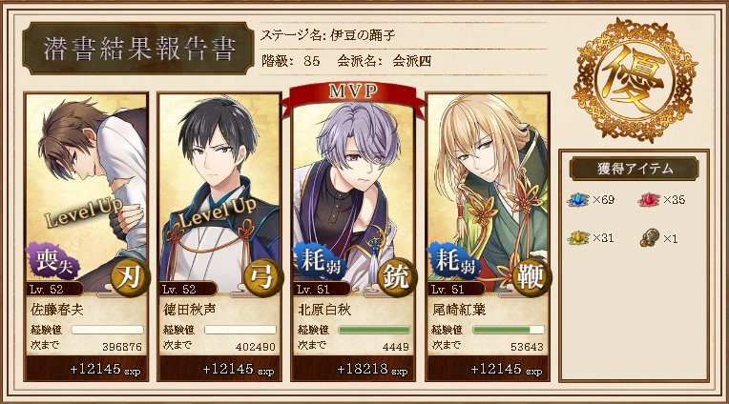Click the golden 優 rank emblem
Viewport: 729px width, 404px height.
point(635,79)
